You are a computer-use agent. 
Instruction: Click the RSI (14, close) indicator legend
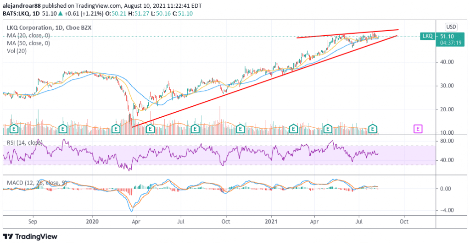tap(25, 143)
